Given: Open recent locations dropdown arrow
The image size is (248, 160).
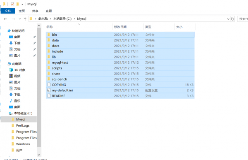Looking at the screenshot, I should click(19, 19).
